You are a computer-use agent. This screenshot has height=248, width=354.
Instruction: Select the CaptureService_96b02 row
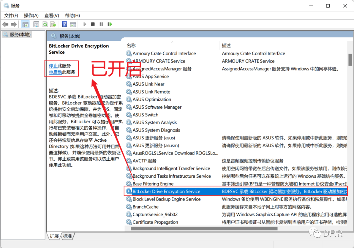[x=236, y=214]
